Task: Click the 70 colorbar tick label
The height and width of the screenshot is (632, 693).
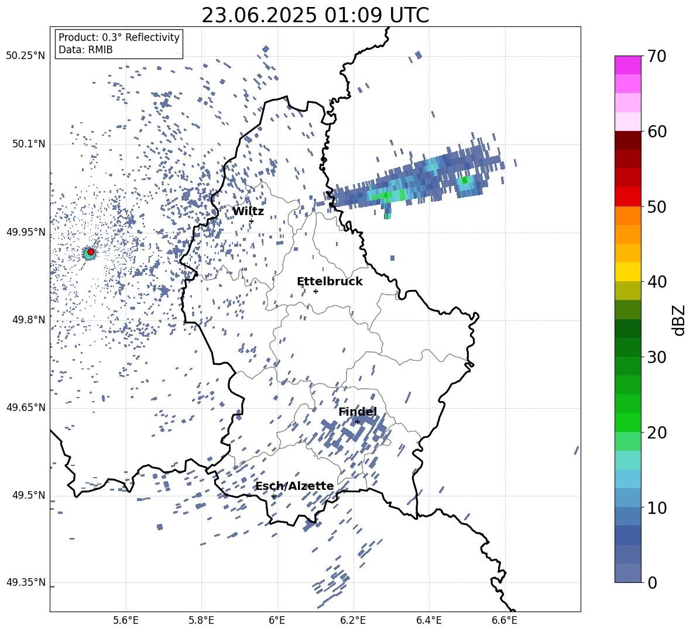Action: click(657, 56)
